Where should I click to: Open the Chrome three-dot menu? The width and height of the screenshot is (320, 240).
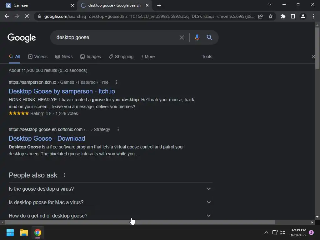pos(313,16)
